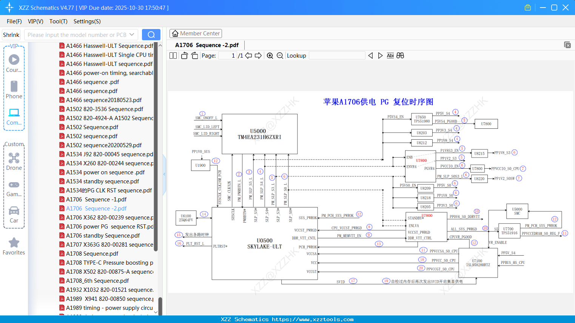Click the file list scroll down arrow
This screenshot has width=575, height=323.
pyautogui.click(x=156, y=312)
